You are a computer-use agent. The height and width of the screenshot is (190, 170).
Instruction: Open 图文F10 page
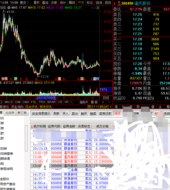click(93, 107)
